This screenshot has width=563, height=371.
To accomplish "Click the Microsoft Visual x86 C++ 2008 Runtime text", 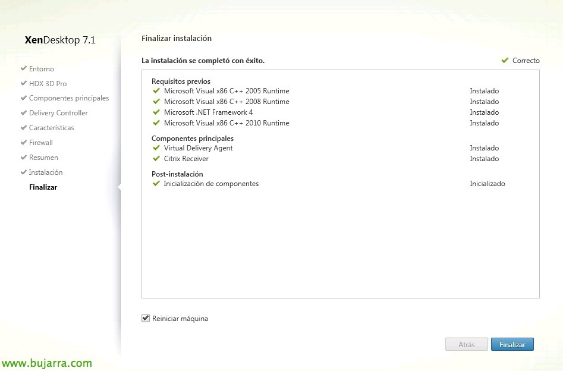I will click(x=227, y=102).
